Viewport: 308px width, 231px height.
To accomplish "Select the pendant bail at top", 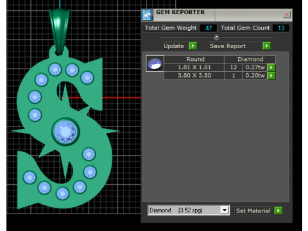I will coord(60,31).
